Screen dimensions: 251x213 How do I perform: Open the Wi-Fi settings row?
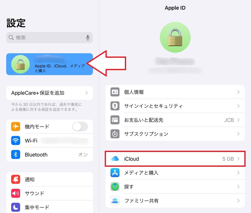coord(50,140)
